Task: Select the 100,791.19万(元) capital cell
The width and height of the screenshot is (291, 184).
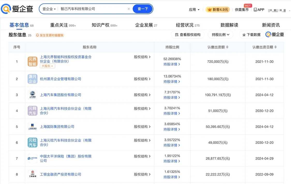Action: (x=218, y=95)
